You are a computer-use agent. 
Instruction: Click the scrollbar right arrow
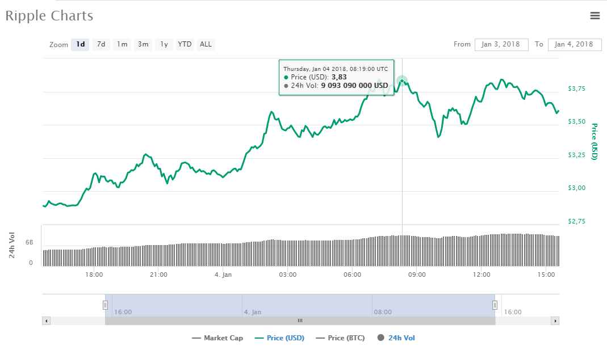tap(555, 321)
